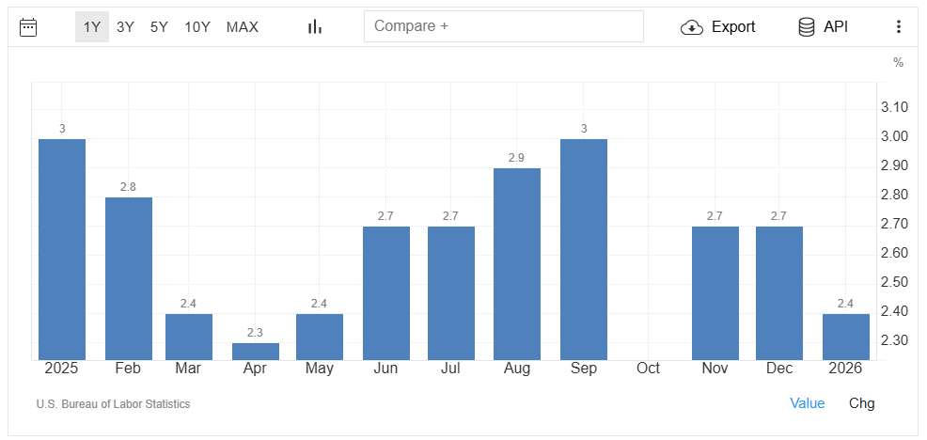Click the database API icon
Viewport: 927px width, 440px height.
tap(807, 26)
